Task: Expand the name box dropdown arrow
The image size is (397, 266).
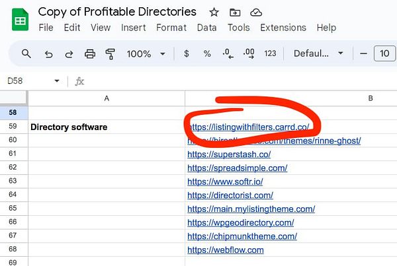Action: point(57,81)
